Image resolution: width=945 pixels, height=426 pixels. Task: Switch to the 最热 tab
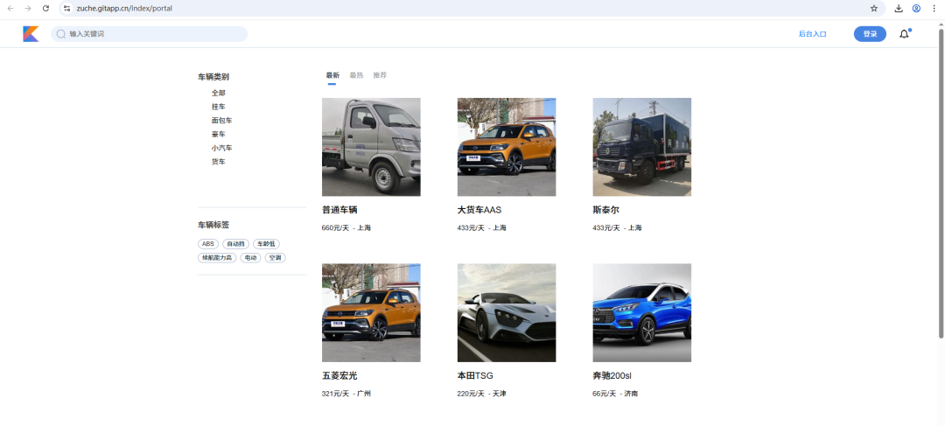click(x=356, y=75)
